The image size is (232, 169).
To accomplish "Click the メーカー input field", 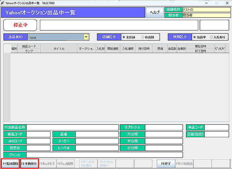I will (x=97, y=141).
